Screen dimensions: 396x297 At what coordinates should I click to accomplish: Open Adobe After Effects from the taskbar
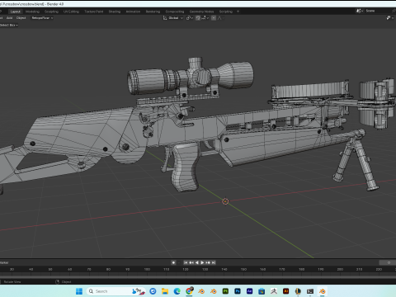[249, 291]
